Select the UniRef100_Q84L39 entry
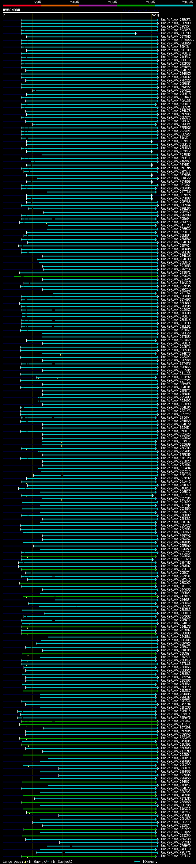This screenshot has height=864, width=196. [176, 242]
